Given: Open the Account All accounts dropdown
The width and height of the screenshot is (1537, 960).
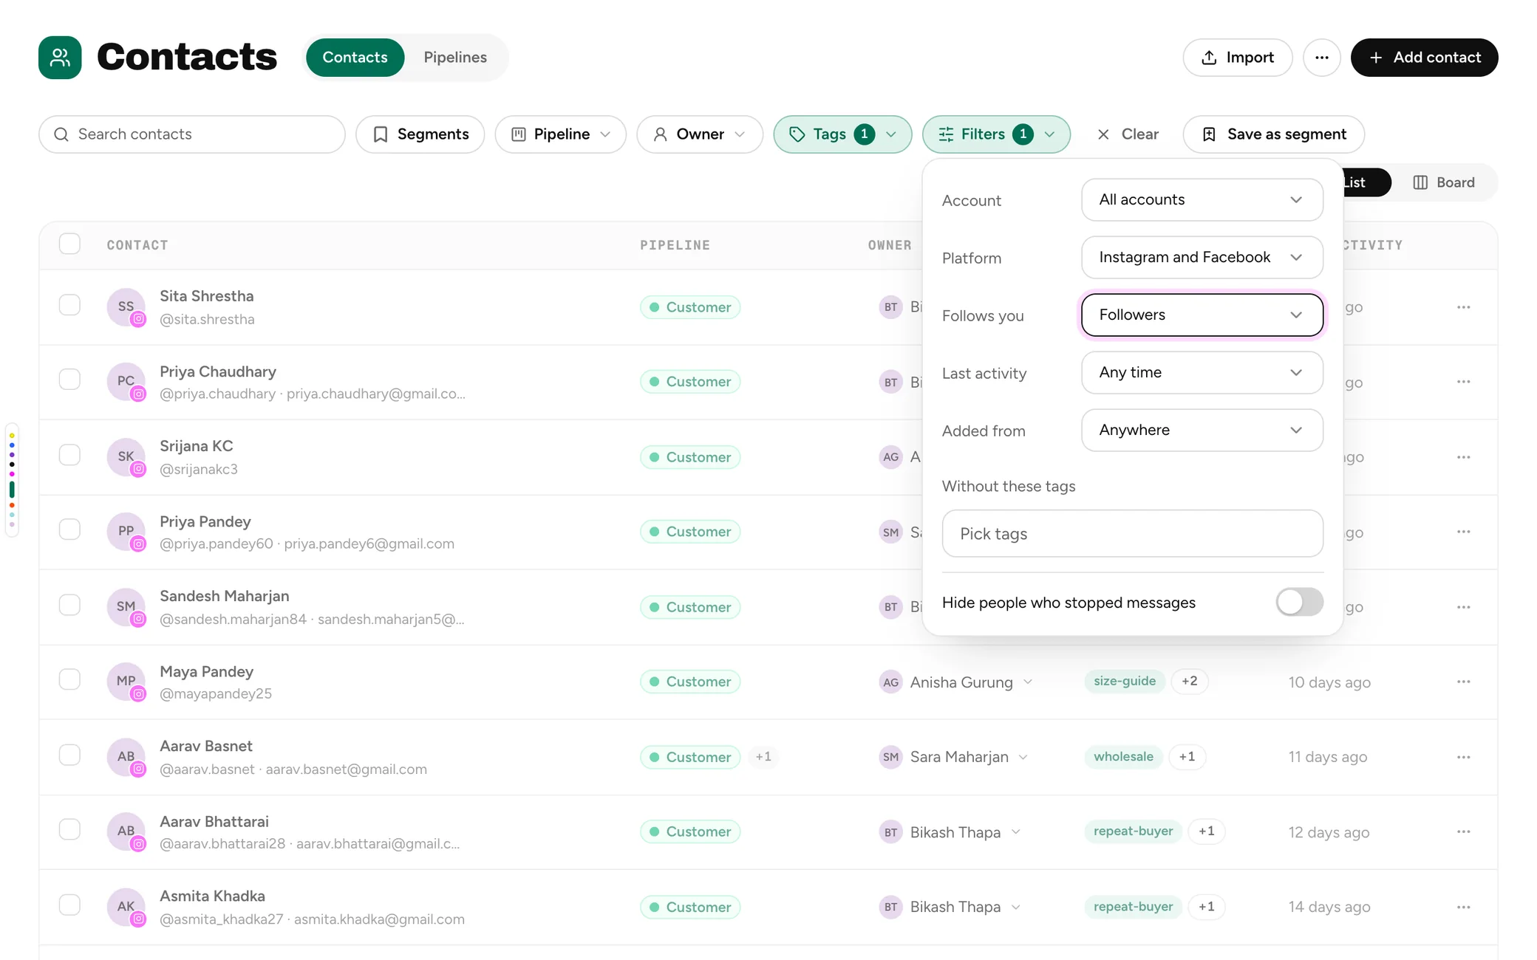Looking at the screenshot, I should tap(1202, 199).
